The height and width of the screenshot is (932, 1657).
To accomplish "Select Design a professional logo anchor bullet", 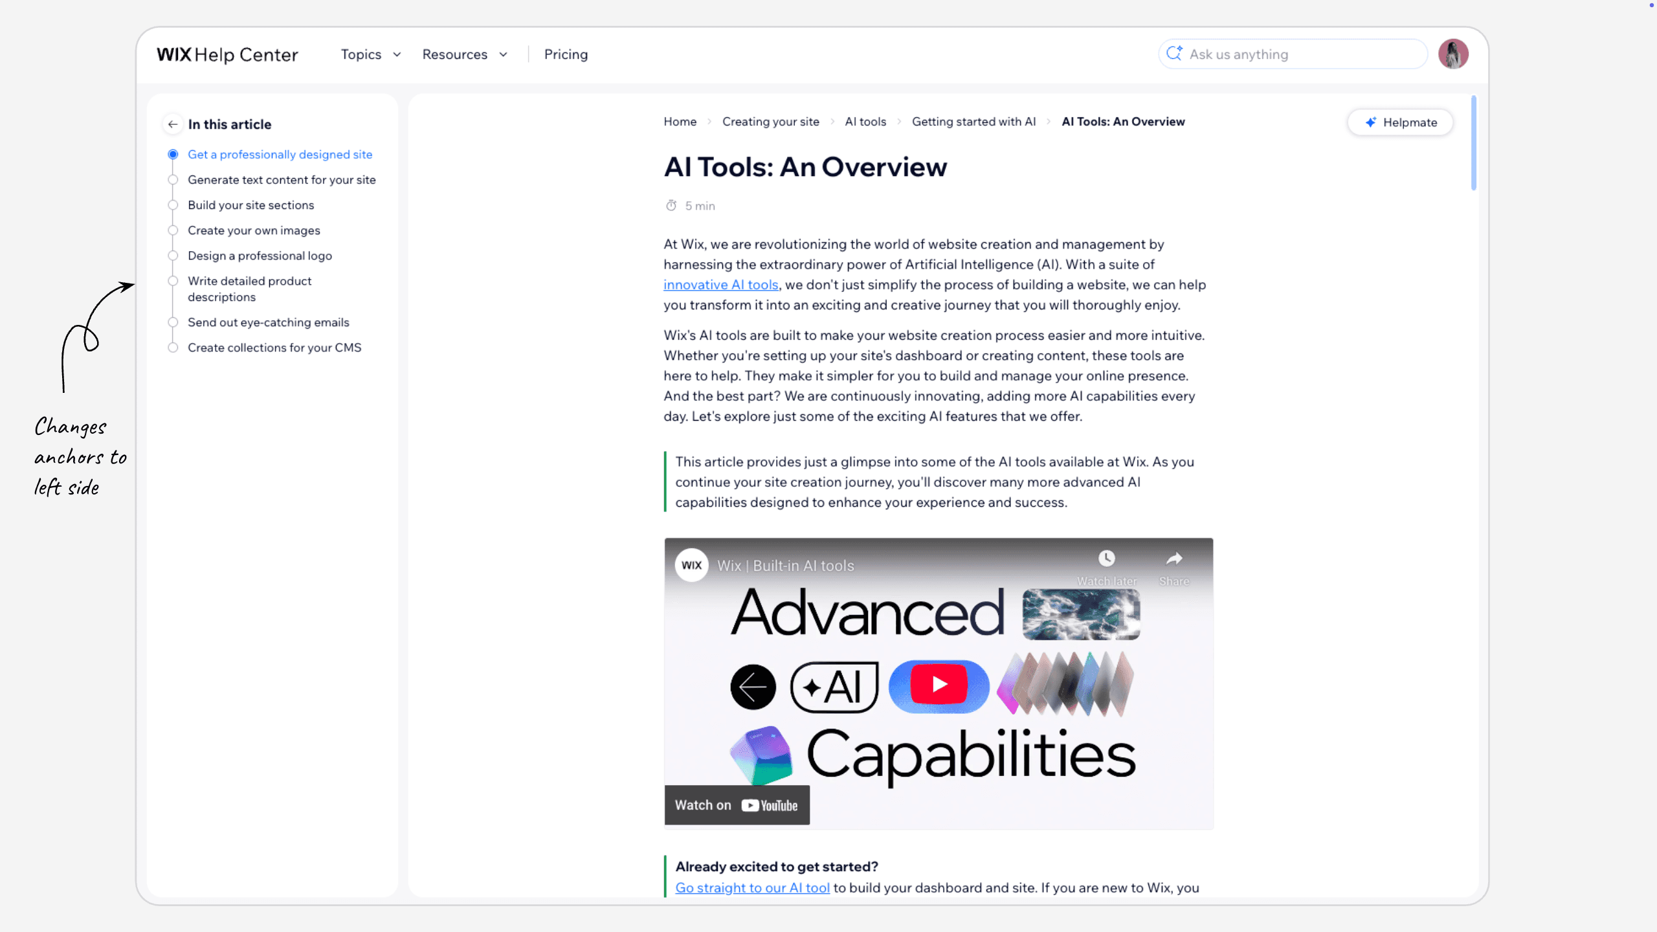I will [173, 256].
